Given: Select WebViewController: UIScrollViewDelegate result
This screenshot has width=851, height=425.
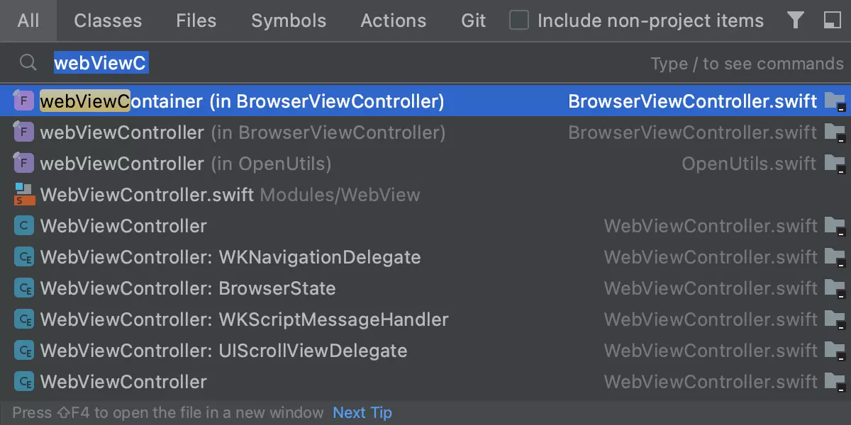Looking at the screenshot, I should click(223, 351).
